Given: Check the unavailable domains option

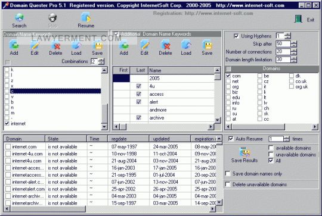Looking at the screenshot, I should (271, 154).
